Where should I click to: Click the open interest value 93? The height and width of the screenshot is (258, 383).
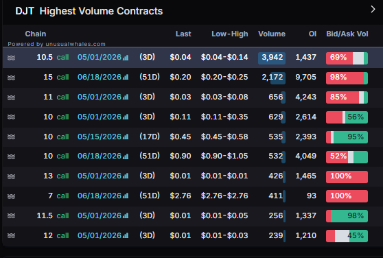coord(312,196)
